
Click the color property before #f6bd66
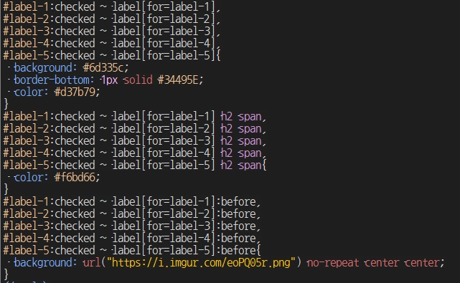pos(29,177)
